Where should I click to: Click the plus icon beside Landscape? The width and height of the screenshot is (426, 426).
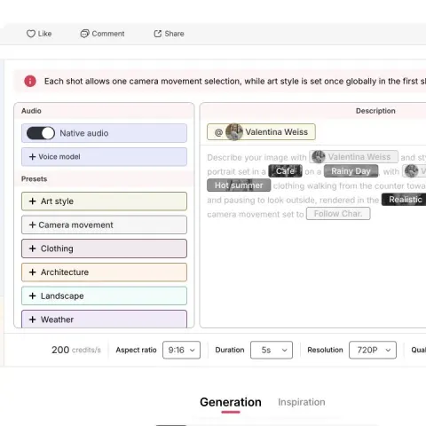point(33,296)
